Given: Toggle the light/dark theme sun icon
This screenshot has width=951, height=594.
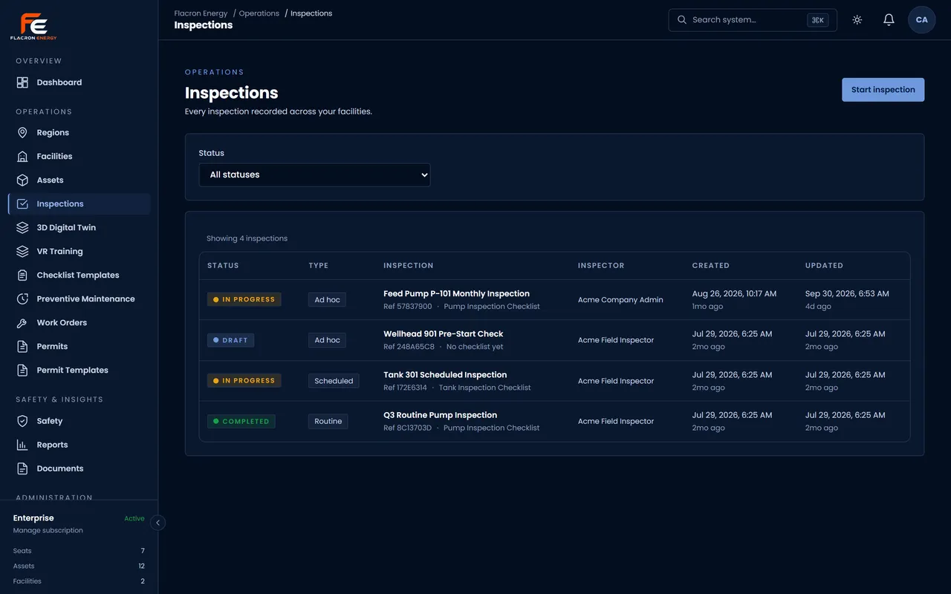Looking at the screenshot, I should (857, 20).
